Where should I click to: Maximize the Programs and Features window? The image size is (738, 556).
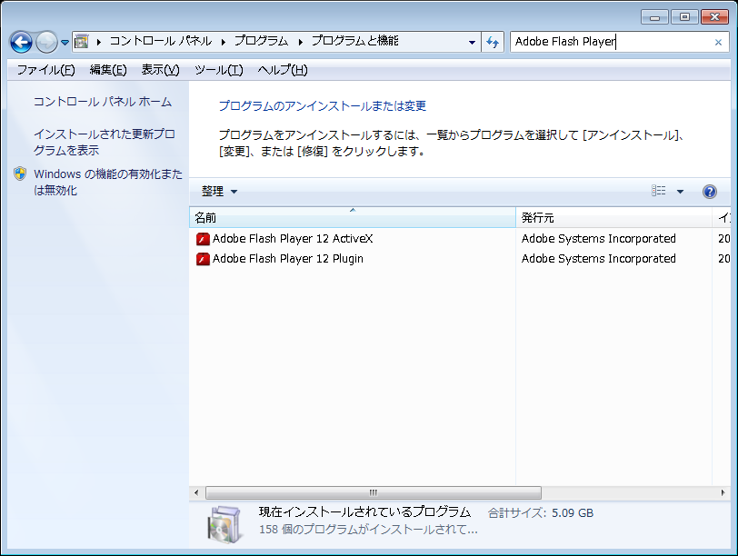coord(684,17)
